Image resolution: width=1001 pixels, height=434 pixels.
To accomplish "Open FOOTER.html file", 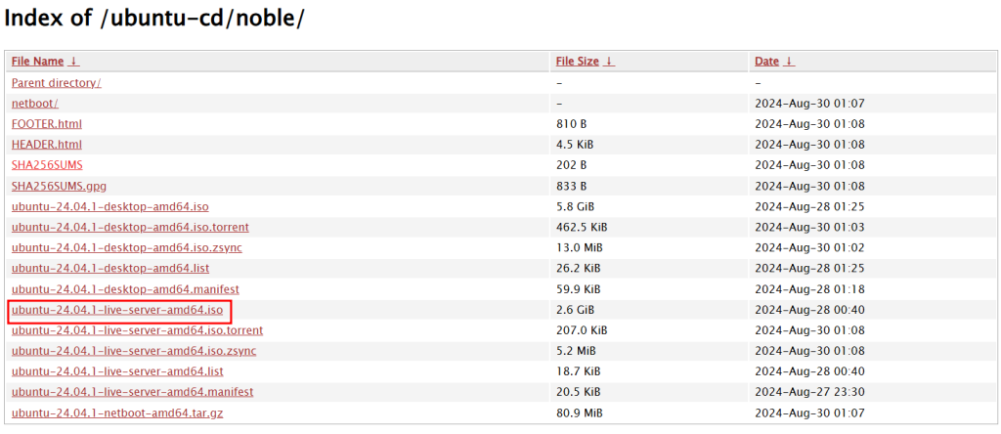I will [47, 124].
